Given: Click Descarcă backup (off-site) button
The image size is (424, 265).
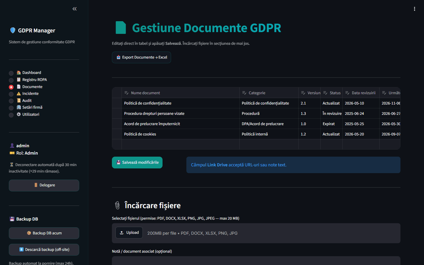Looking at the screenshot, I should (x=44, y=250).
